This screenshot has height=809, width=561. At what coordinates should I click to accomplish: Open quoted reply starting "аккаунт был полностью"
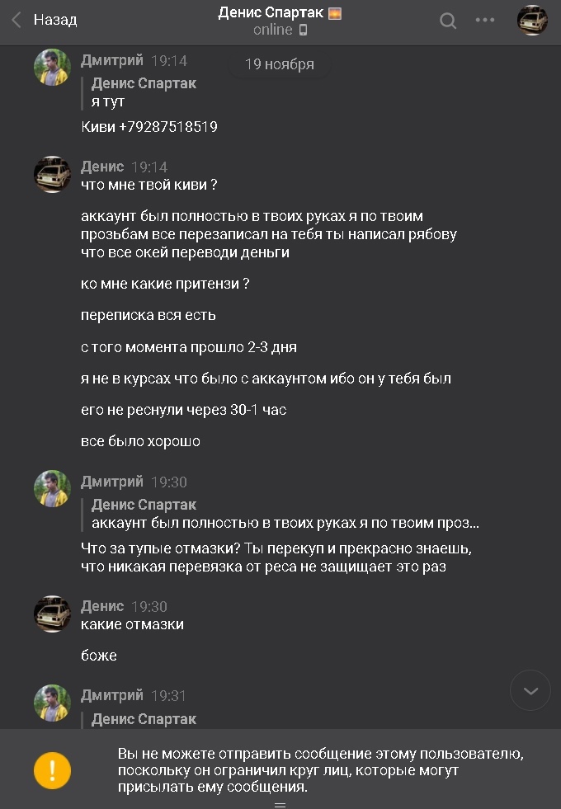tap(285, 514)
